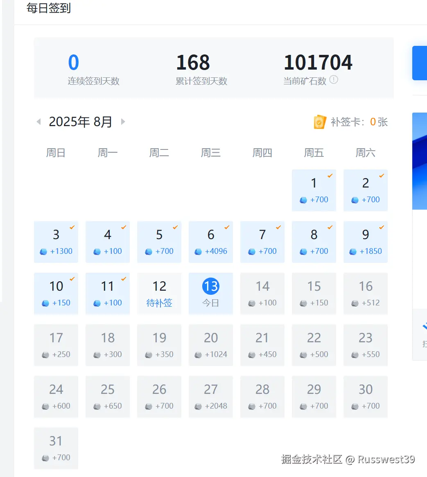
Task: Click the orange 补签卡 card icon
Action: (320, 122)
